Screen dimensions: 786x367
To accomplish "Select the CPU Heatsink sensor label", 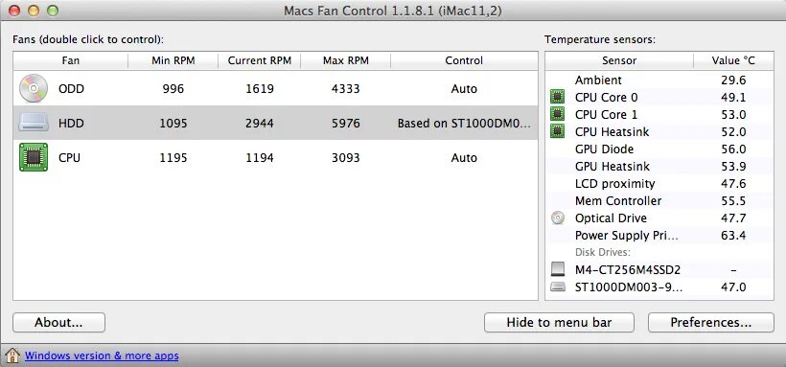I will [x=612, y=132].
